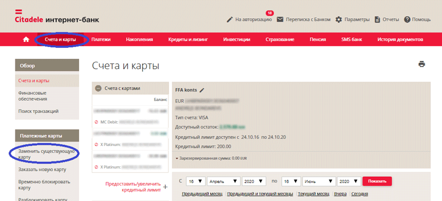Click the pencil icon for На авторизацию

coord(230,20)
